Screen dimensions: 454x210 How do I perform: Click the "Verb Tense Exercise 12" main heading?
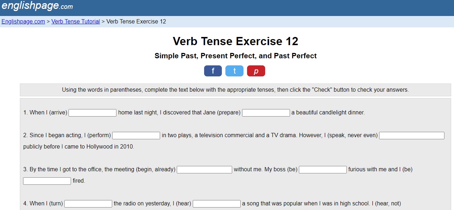pos(235,41)
